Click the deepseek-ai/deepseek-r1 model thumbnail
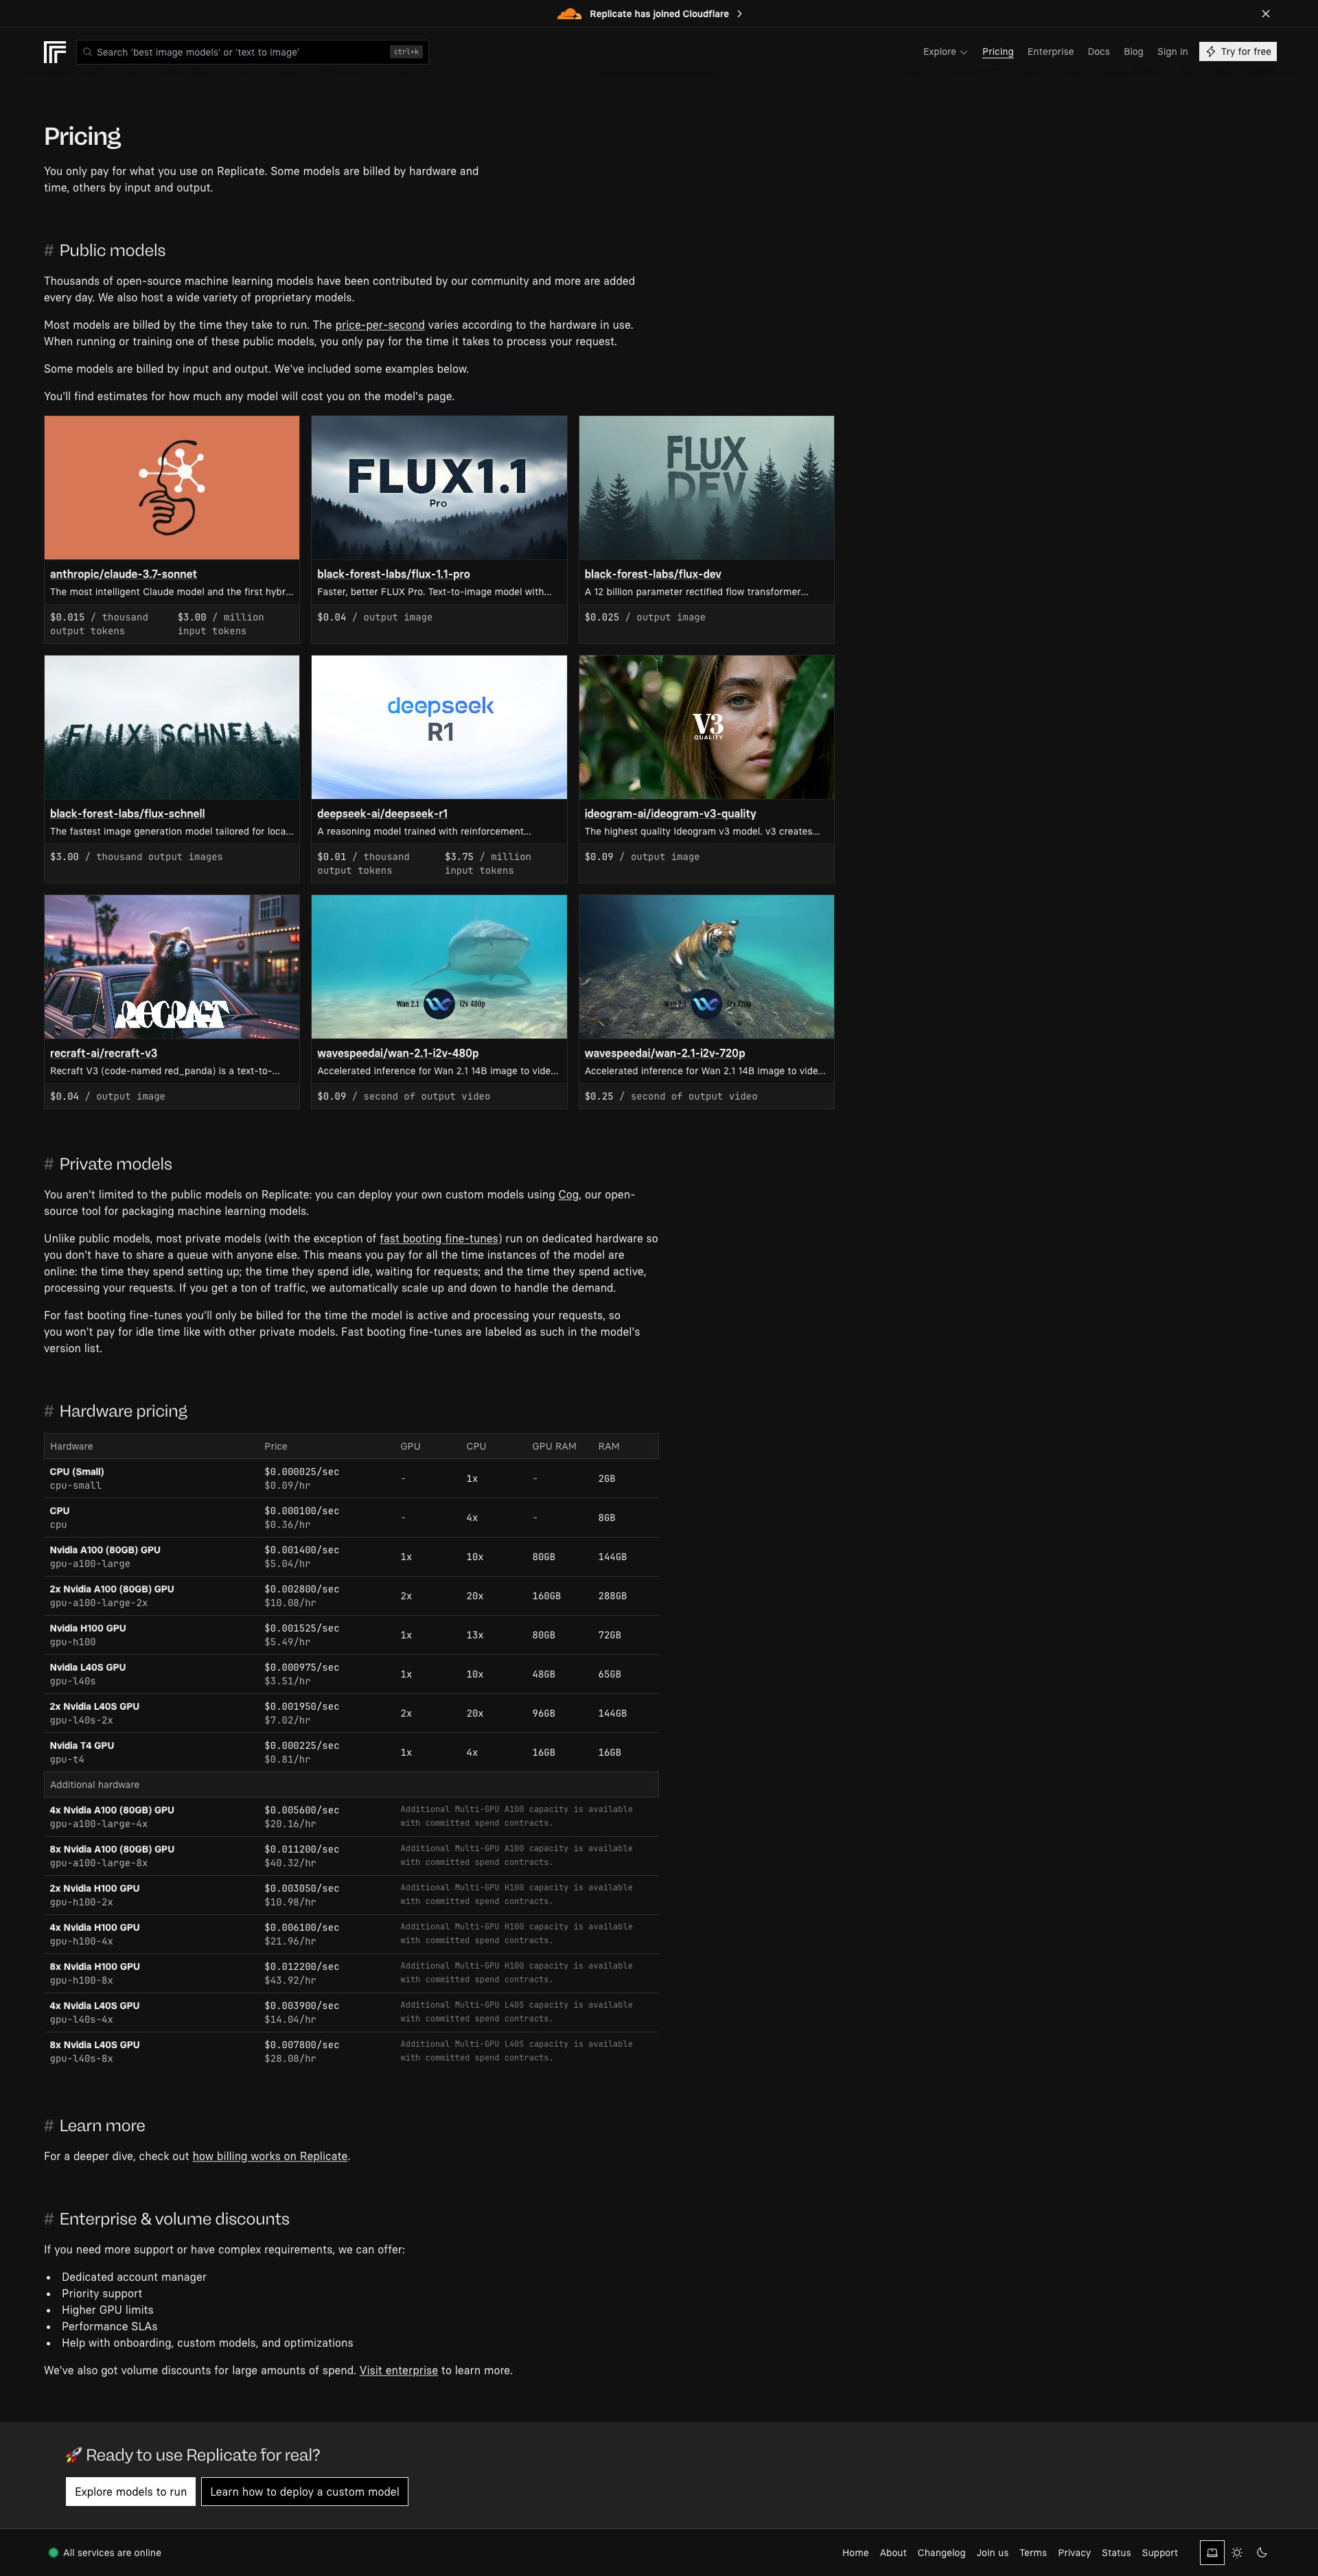 click(439, 727)
